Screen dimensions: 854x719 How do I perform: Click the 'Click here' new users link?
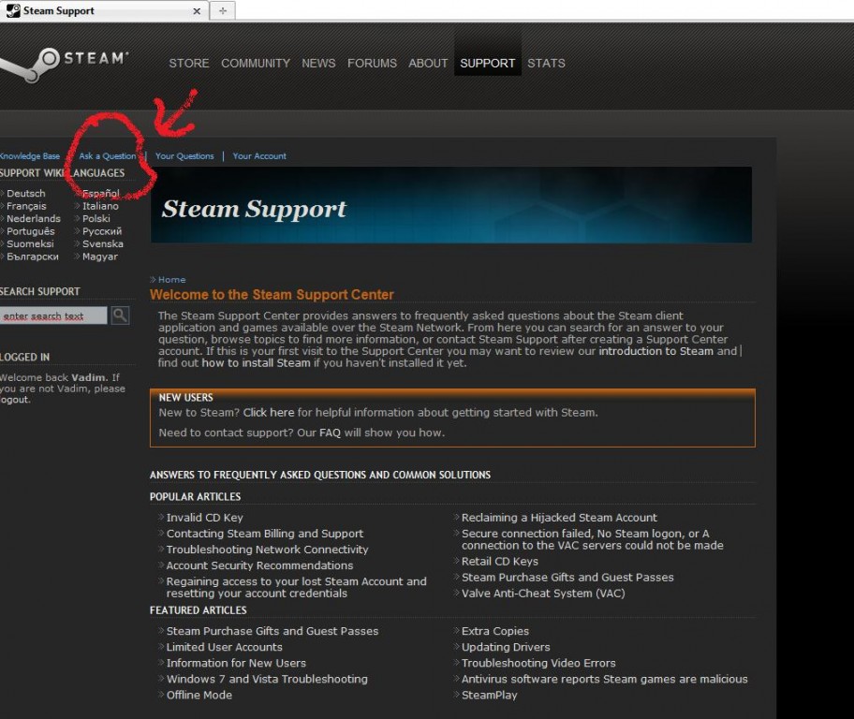[269, 413]
